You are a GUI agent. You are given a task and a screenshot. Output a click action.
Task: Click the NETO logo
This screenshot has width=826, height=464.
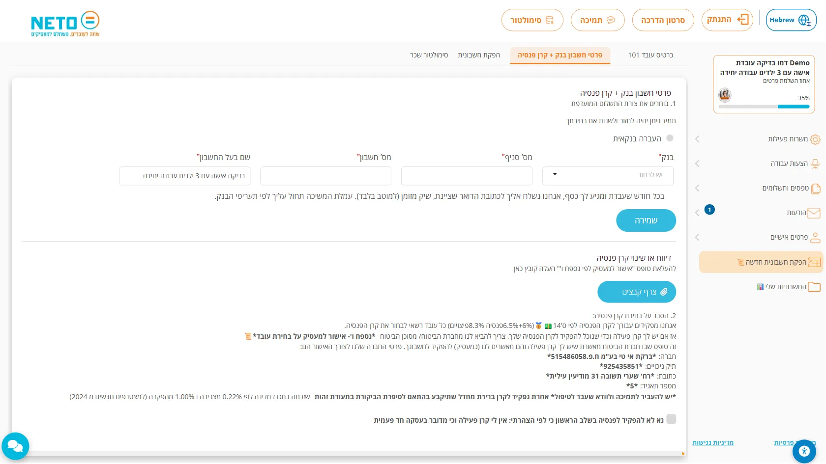pyautogui.click(x=65, y=24)
